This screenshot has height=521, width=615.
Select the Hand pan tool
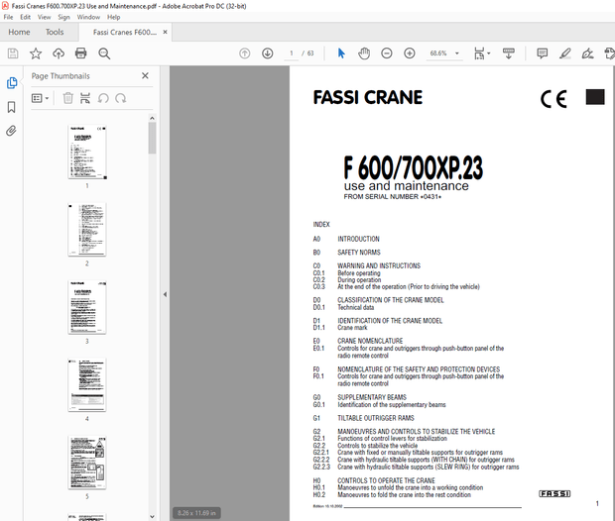pyautogui.click(x=363, y=53)
